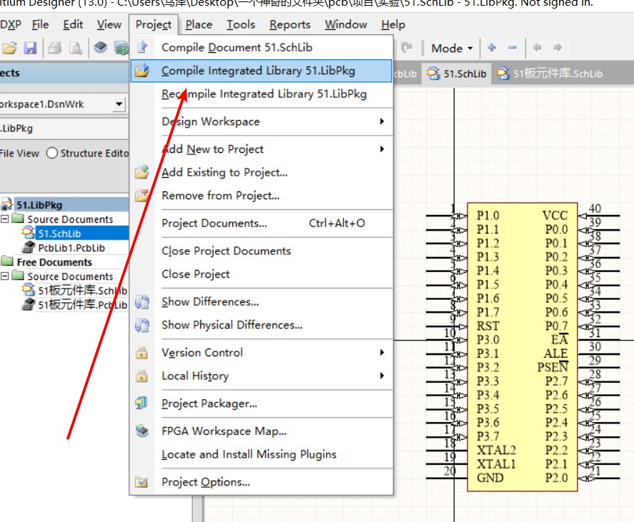The width and height of the screenshot is (634, 522).
Task: Click the VCC pin label on component
Action: click(555, 216)
